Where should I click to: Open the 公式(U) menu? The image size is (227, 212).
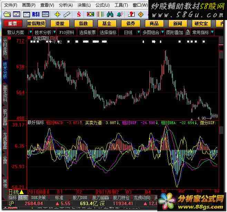pos(102,5)
